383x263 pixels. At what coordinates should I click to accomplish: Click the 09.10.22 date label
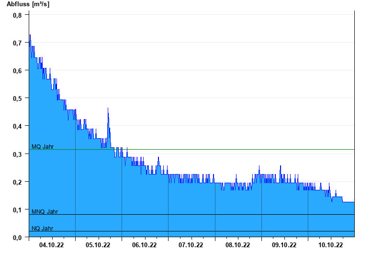click(x=284, y=245)
